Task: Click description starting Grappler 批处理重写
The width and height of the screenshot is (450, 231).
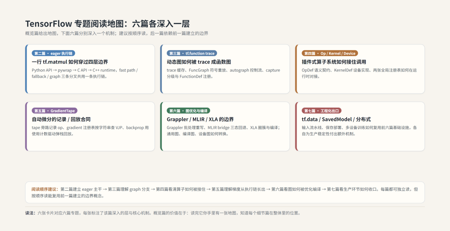Action: 223,130
